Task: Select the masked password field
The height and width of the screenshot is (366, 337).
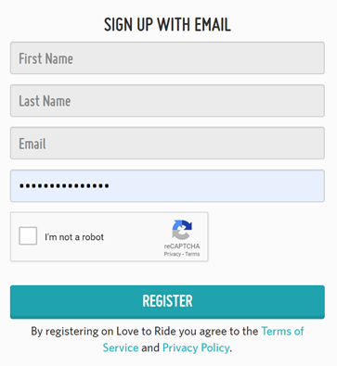Action: pyautogui.click(x=167, y=185)
